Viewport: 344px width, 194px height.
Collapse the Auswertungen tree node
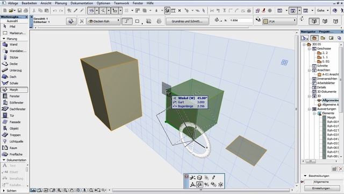click(309, 109)
